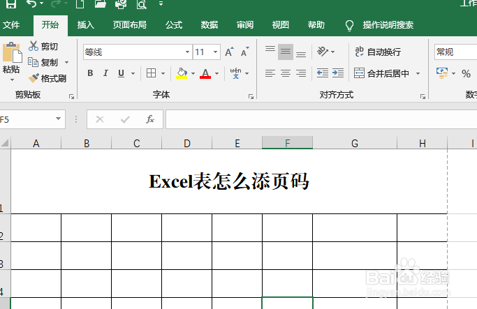Toggle align text left
The width and height of the screenshot is (477, 309).
tap(270, 73)
